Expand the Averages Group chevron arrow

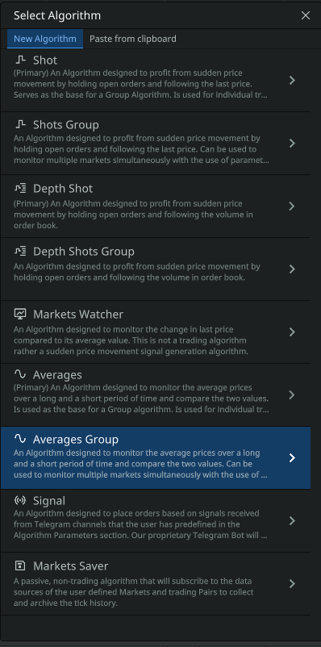pyautogui.click(x=292, y=457)
